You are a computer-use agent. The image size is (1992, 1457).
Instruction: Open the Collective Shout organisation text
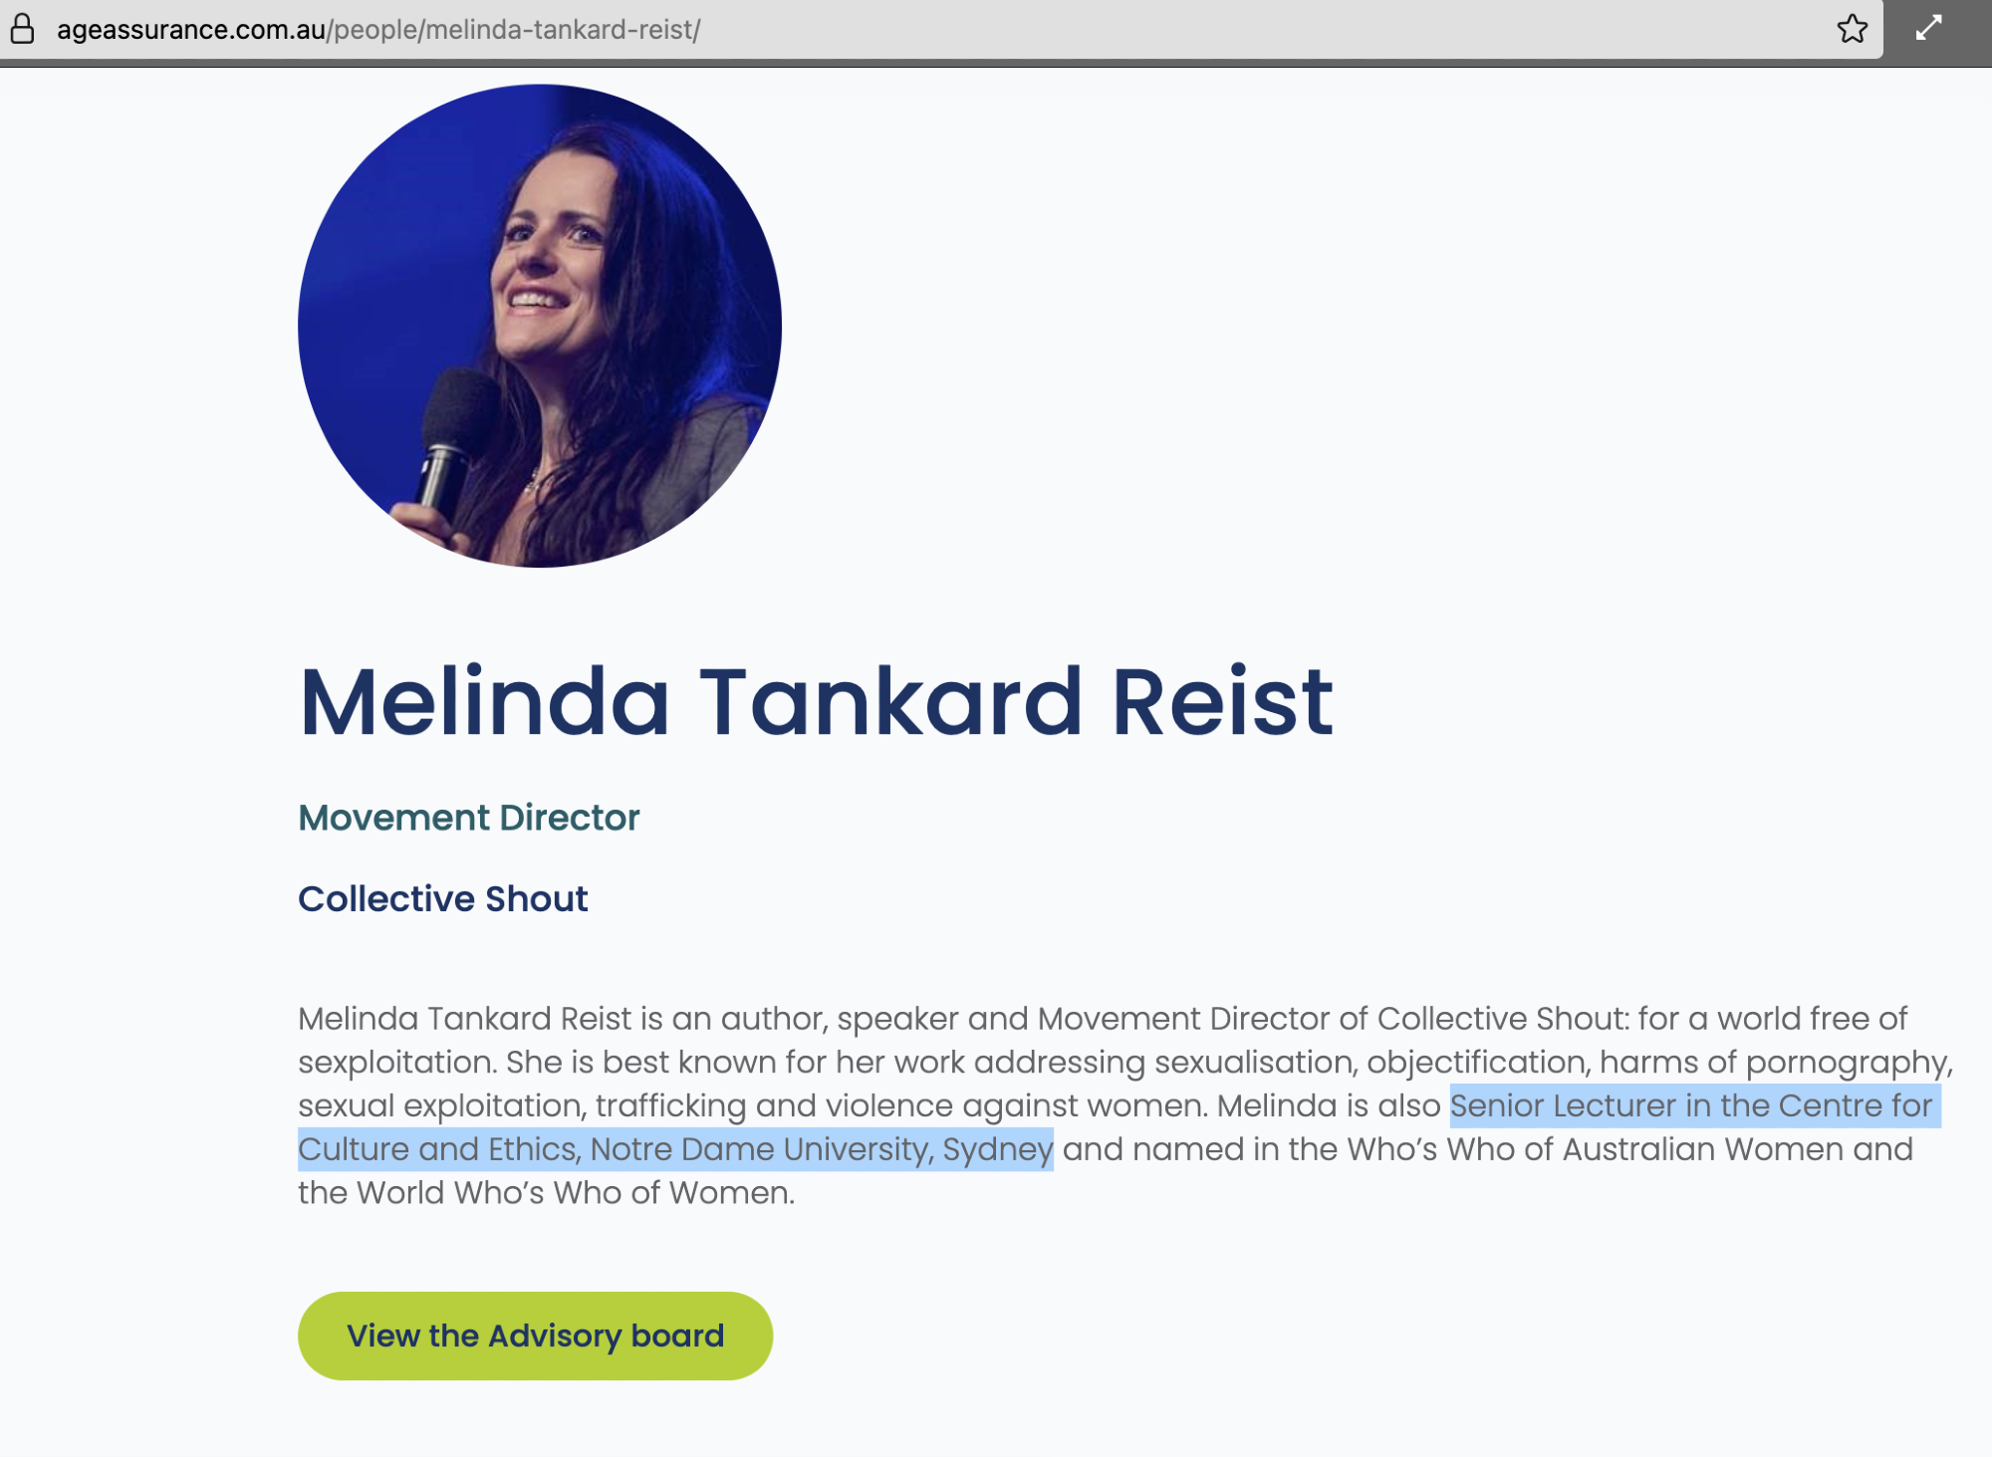pyautogui.click(x=442, y=898)
